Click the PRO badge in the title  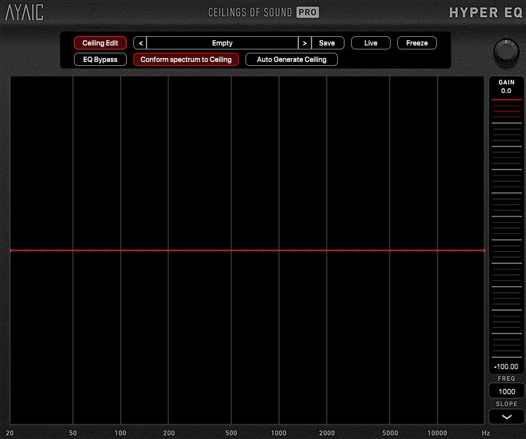(308, 12)
